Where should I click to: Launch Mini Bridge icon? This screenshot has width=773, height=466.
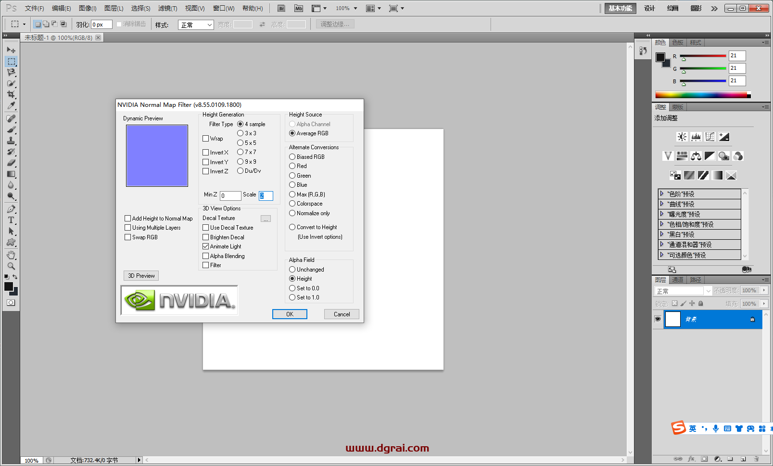pos(299,8)
